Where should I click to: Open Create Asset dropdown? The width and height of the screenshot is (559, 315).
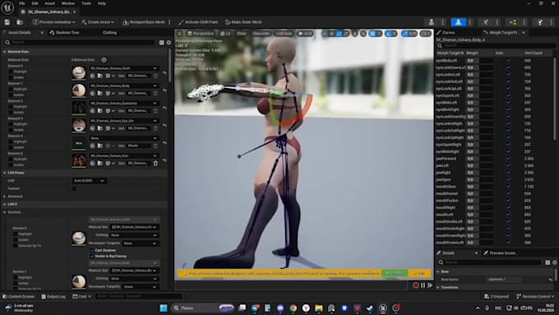point(98,22)
